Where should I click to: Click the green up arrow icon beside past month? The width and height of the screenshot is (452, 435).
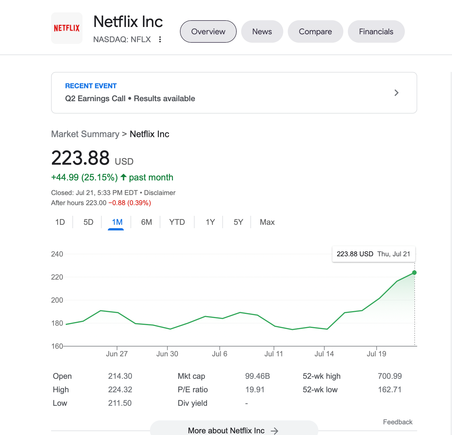click(x=123, y=177)
